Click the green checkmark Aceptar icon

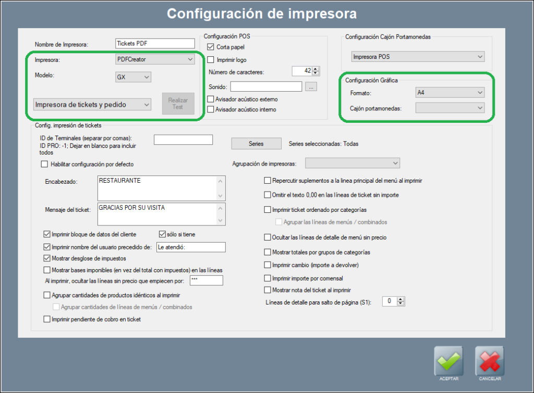pos(448,361)
